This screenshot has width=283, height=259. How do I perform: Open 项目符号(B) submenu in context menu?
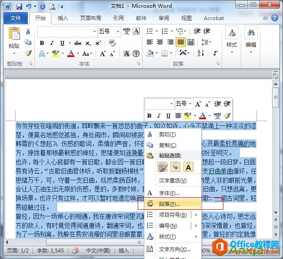click(173, 215)
